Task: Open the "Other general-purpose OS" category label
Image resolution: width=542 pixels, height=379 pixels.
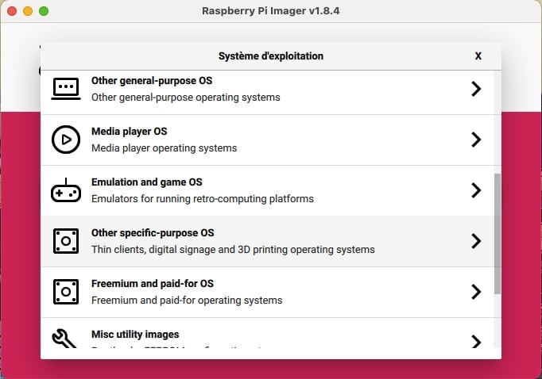Action: (x=152, y=81)
